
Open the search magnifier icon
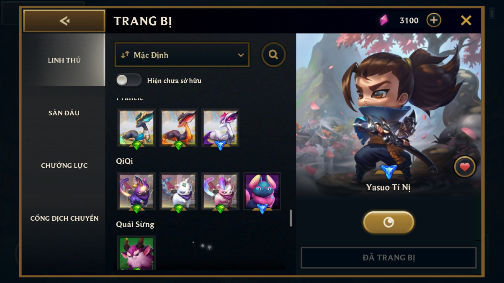[x=274, y=54]
